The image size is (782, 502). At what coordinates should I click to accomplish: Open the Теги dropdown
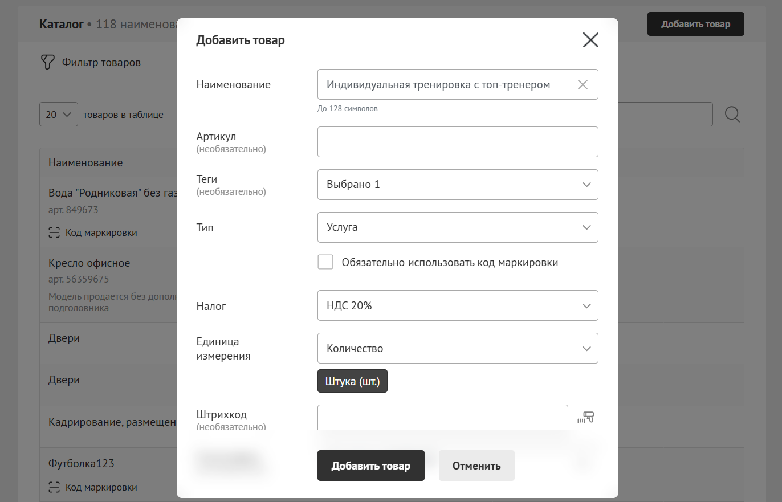coord(457,185)
